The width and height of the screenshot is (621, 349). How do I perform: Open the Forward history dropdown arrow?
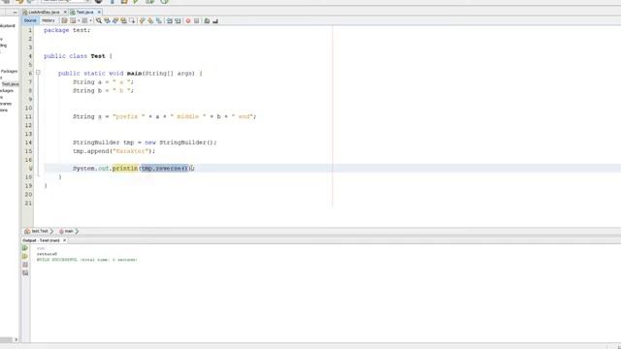point(90,20)
